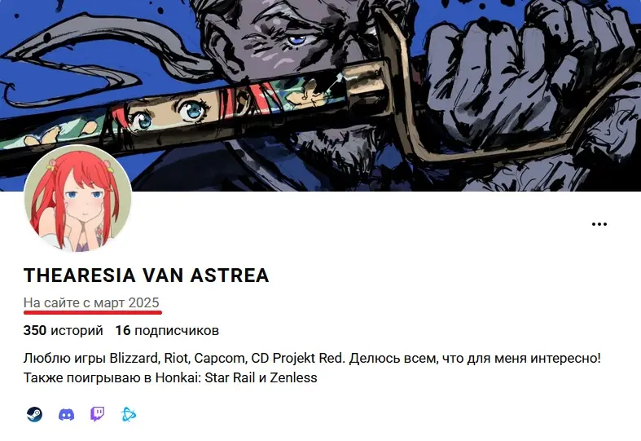Viewport: 641px width, 441px height.
Task: Click the man's blue eye in the banner art
Action: pyautogui.click(x=296, y=40)
